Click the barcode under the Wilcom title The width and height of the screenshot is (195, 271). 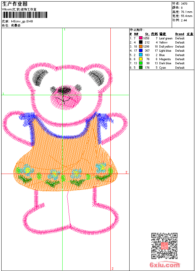(x=25, y=15)
